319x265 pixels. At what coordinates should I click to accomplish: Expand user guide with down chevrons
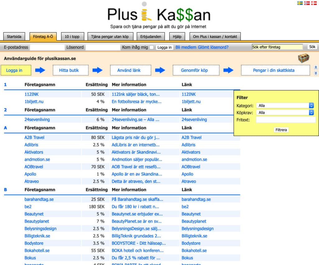click(316, 73)
